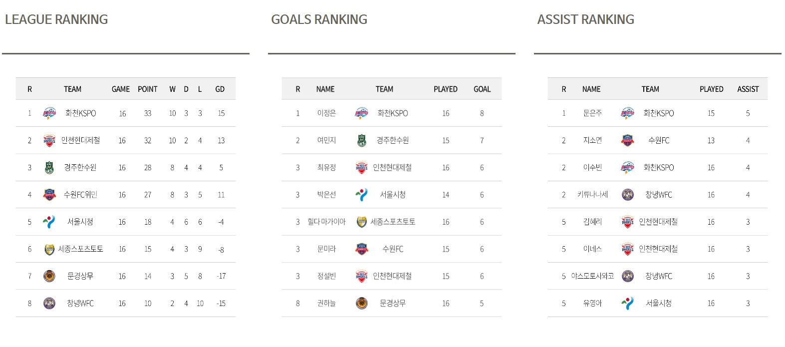Viewport: 785px width, 347px height.
Task: Click the 서울시청 logo in league ranking
Action: pyautogui.click(x=49, y=222)
